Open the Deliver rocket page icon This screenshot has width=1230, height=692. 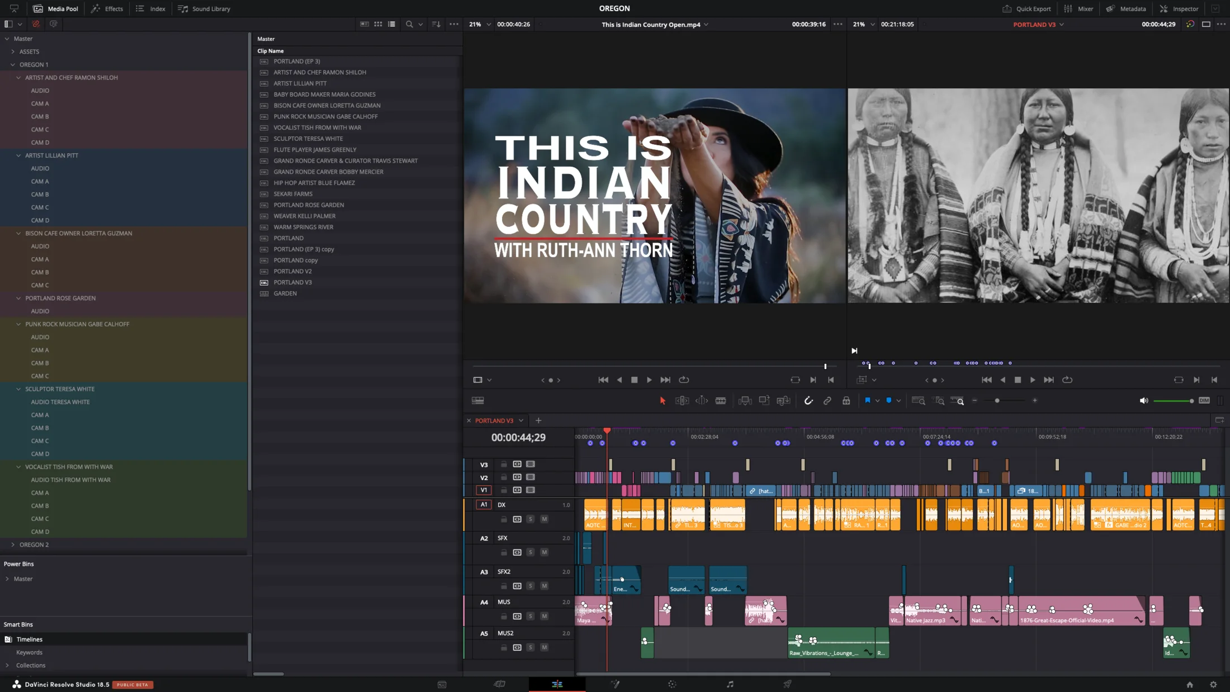tap(787, 684)
